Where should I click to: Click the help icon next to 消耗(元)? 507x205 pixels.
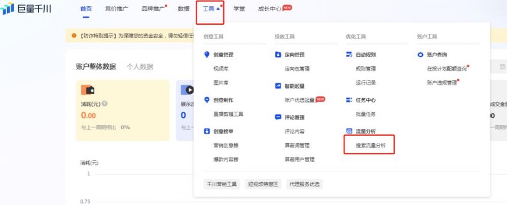point(105,104)
